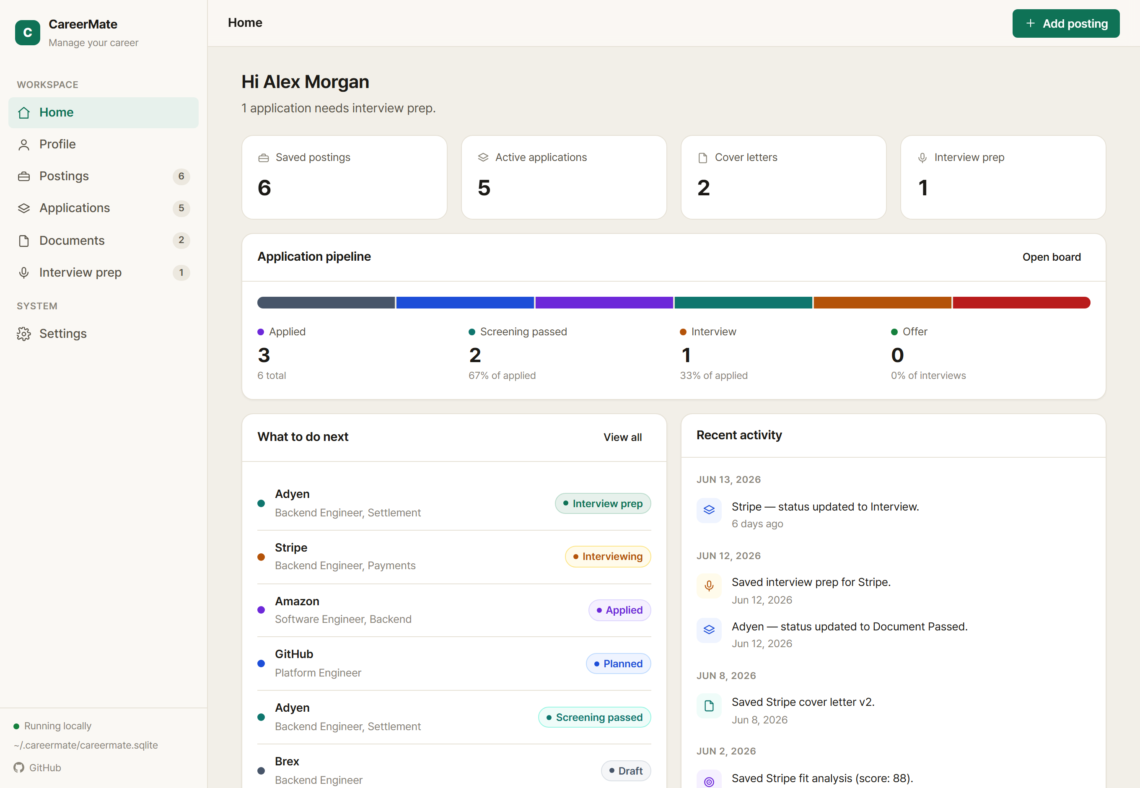Click the CareerMate green logo icon
This screenshot has height=788, width=1140.
pyautogui.click(x=28, y=33)
